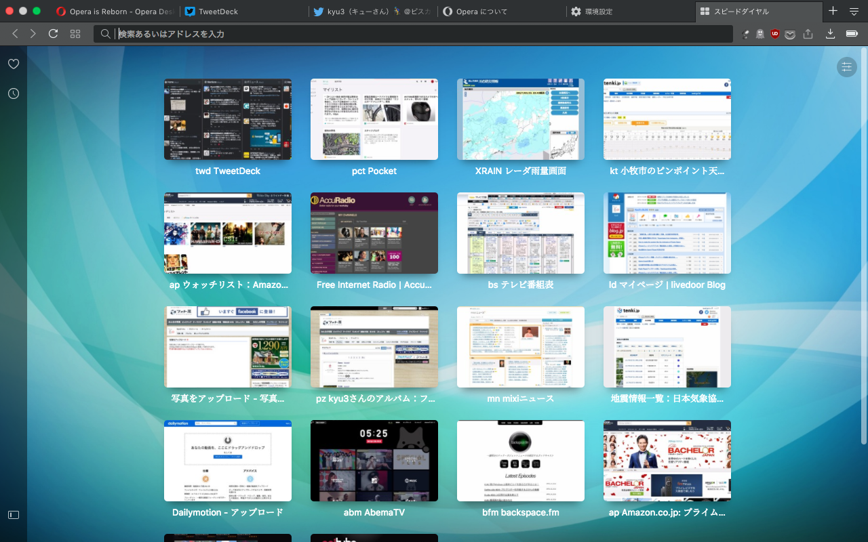Open the lamp extension icon

pyautogui.click(x=746, y=34)
